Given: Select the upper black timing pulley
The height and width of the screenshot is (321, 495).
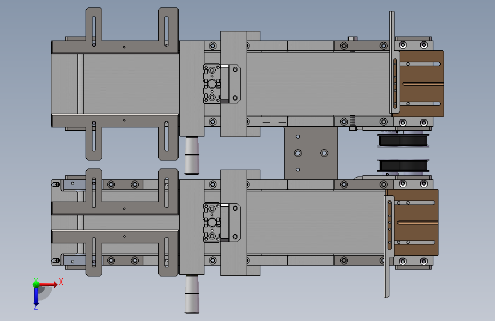Looking at the screenshot, I should coord(403,141).
